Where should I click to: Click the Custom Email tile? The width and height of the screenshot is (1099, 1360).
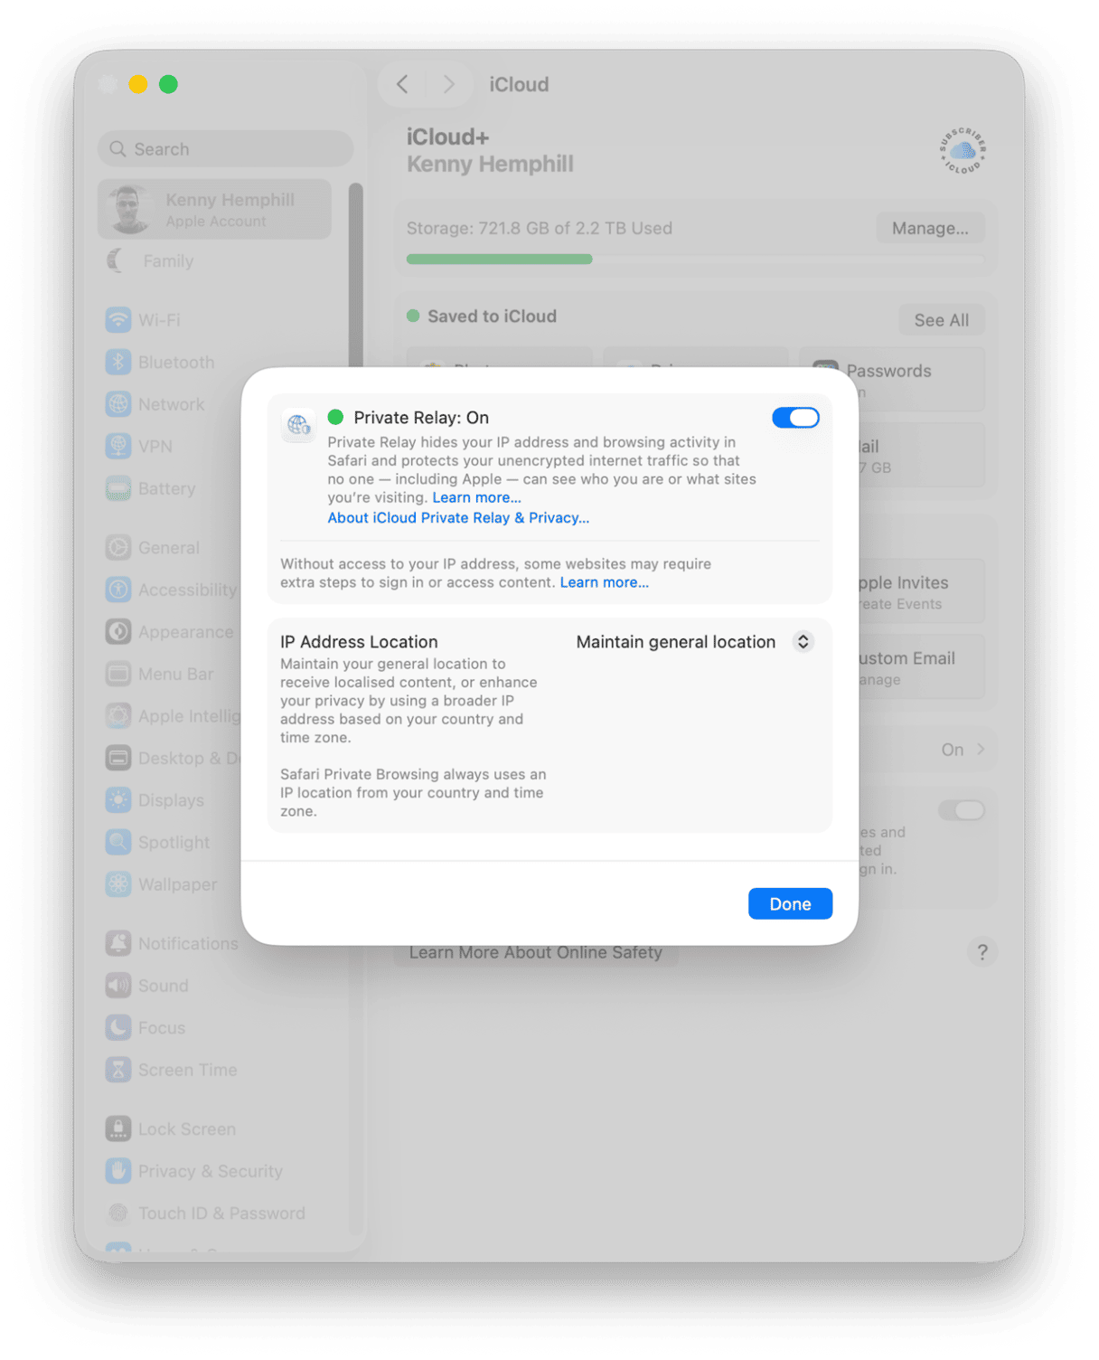pos(920,667)
